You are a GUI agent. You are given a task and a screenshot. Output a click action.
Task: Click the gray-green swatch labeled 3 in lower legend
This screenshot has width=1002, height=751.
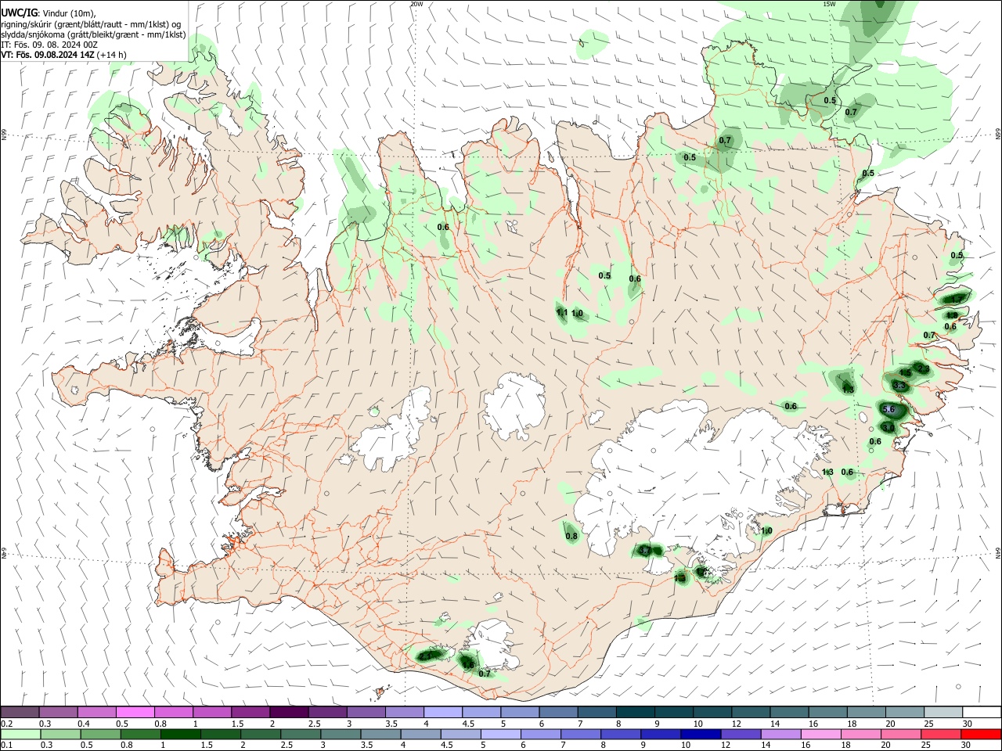coord(340,734)
